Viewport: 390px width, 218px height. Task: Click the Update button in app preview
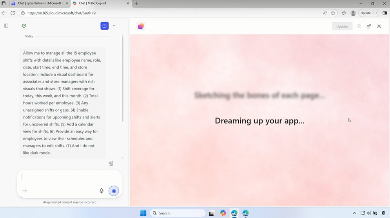pyautogui.click(x=342, y=26)
